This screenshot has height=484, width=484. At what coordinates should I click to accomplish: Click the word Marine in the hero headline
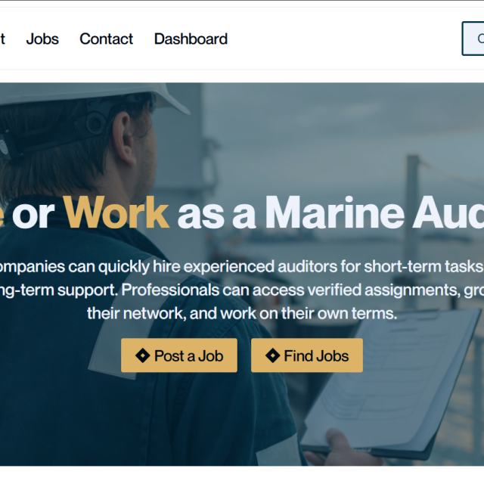coord(334,213)
